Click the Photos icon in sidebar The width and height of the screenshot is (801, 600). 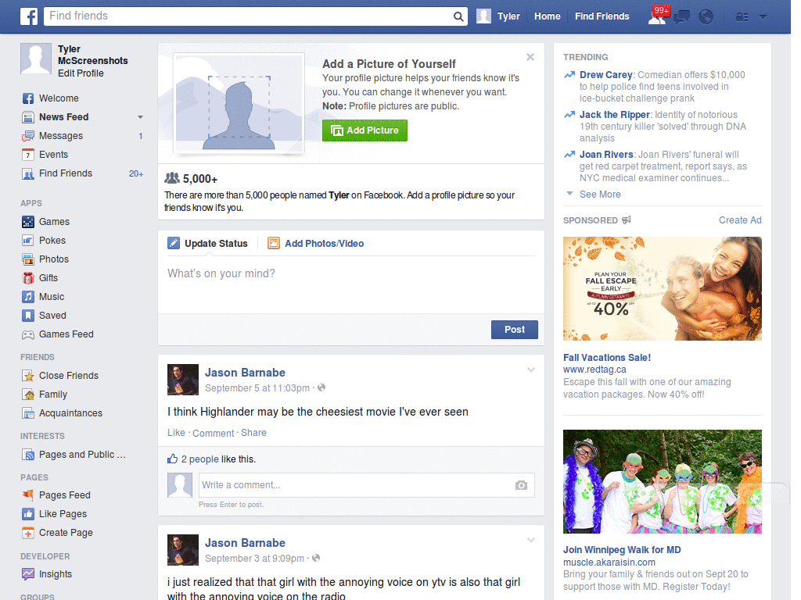(28, 259)
